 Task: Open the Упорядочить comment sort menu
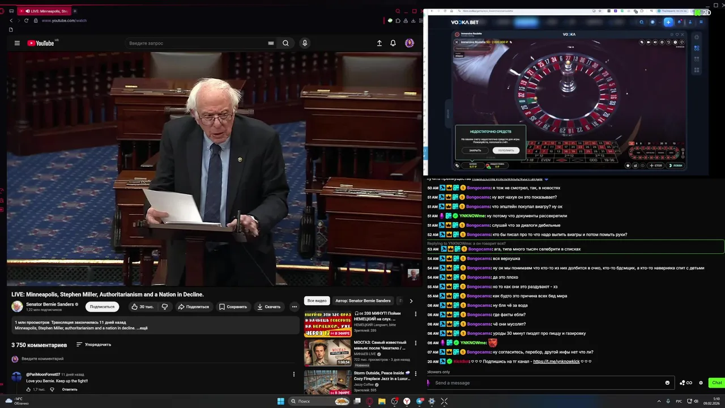(93, 345)
